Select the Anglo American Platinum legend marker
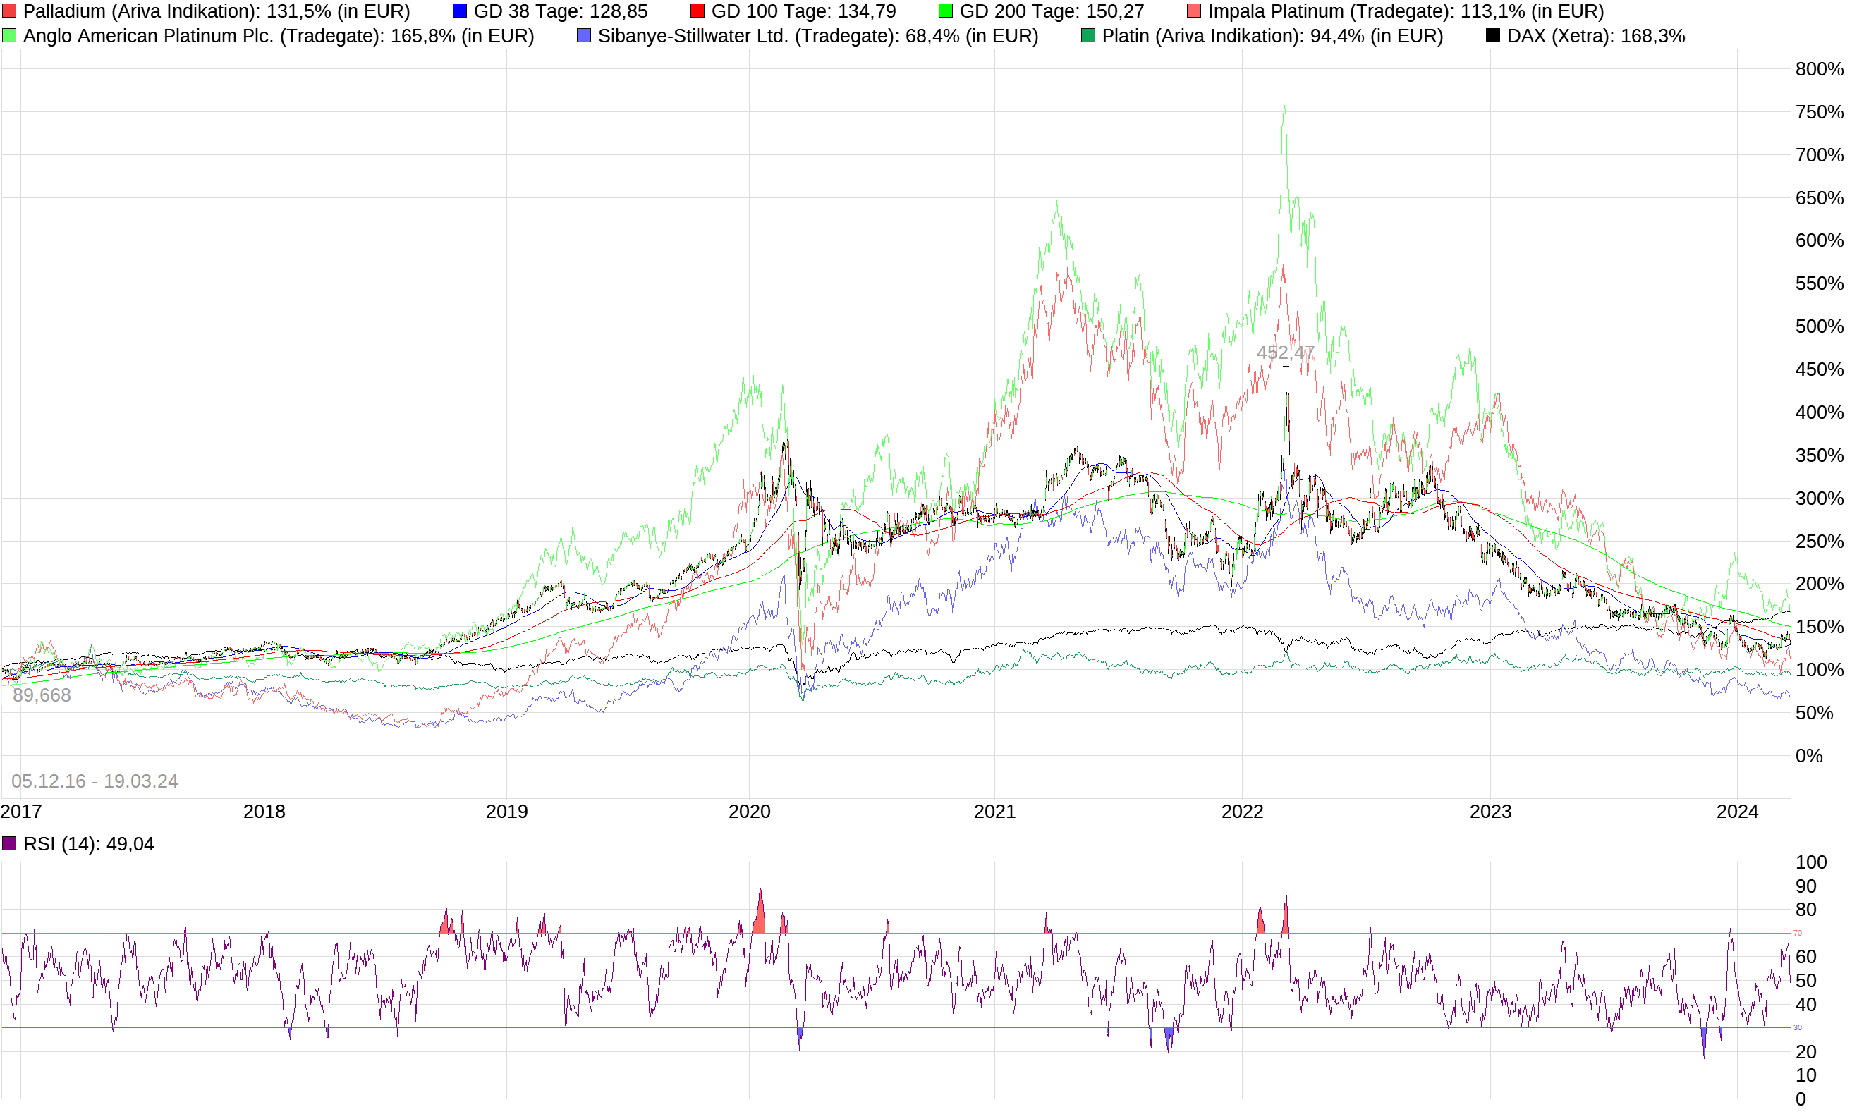Screen dimensions: 1864x1119 (9, 35)
